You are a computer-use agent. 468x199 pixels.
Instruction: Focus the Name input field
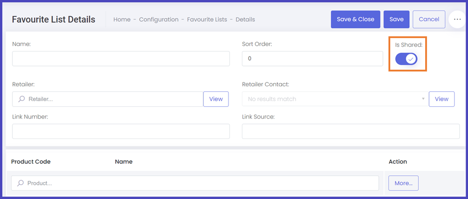click(x=121, y=59)
